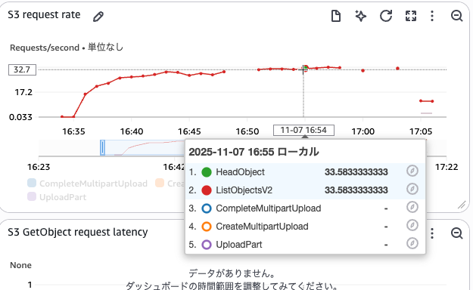Click the resize grip of S3 request rate widget
This screenshot has width=473, height=290.
click(x=462, y=205)
